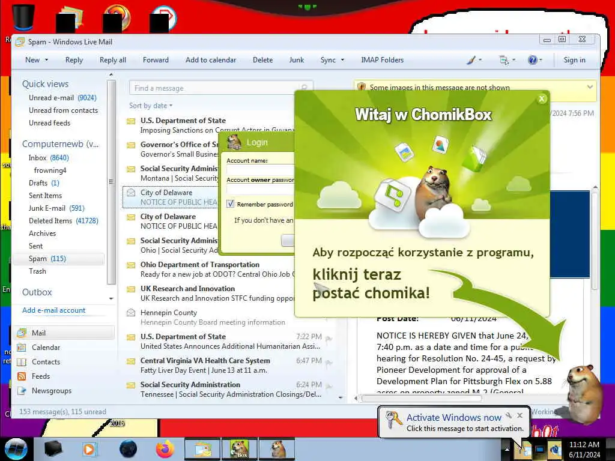Viewport: 615px width, 461px height.
Task: Click Reply all in the toolbar
Action: [x=112, y=60]
